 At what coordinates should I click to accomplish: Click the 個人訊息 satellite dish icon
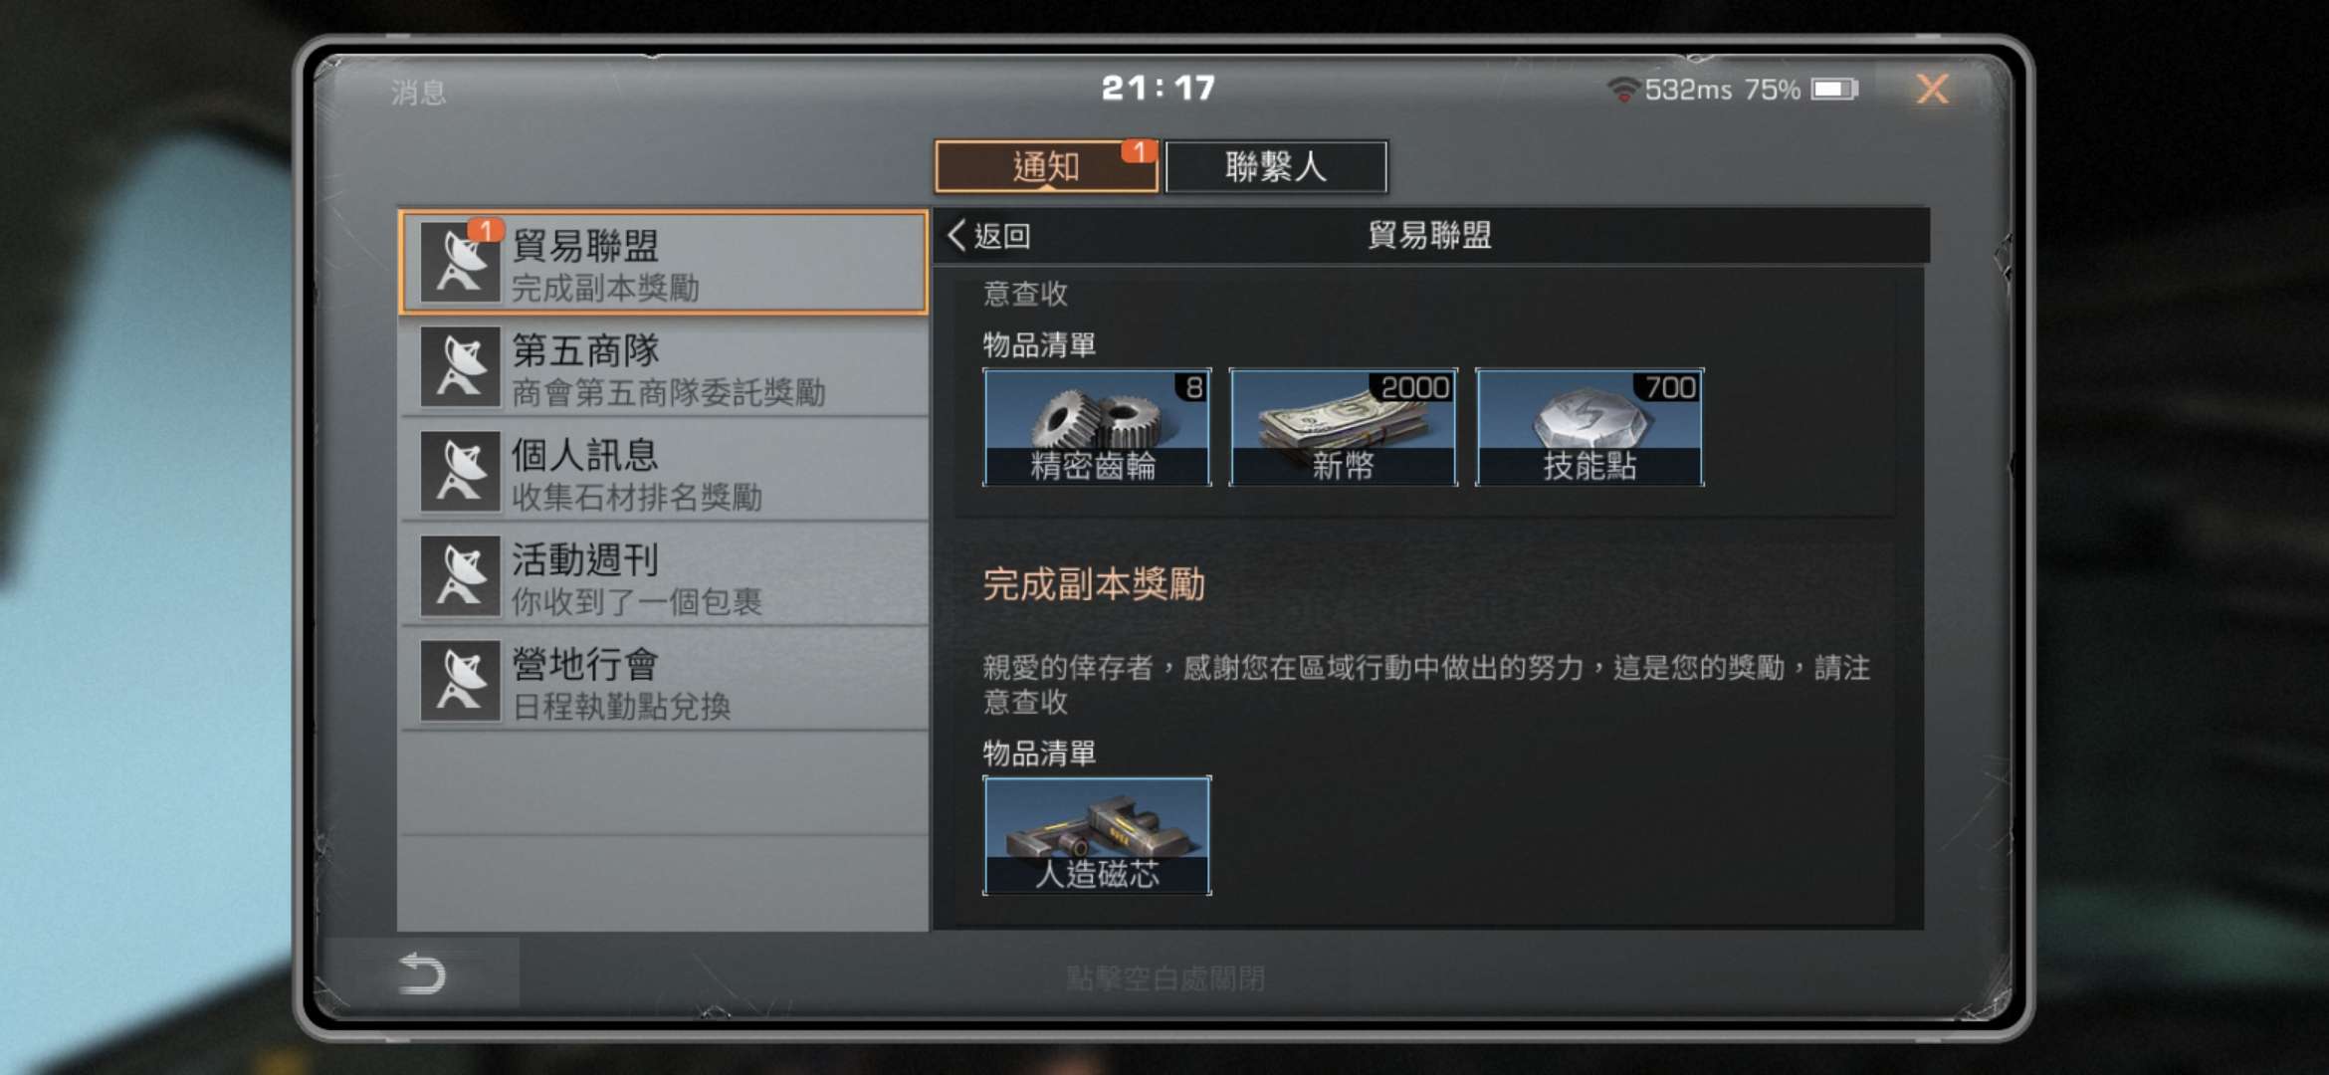click(460, 471)
